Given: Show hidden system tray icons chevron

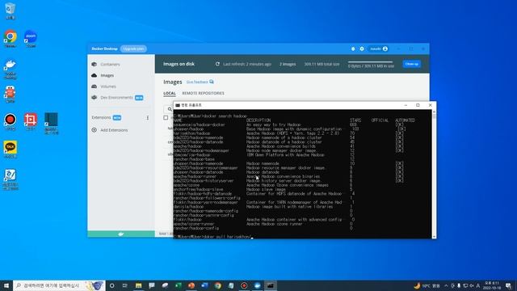Looking at the screenshot, I should click(x=446, y=285).
